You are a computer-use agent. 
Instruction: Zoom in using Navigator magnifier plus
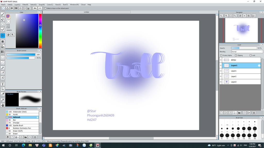tap(226, 16)
